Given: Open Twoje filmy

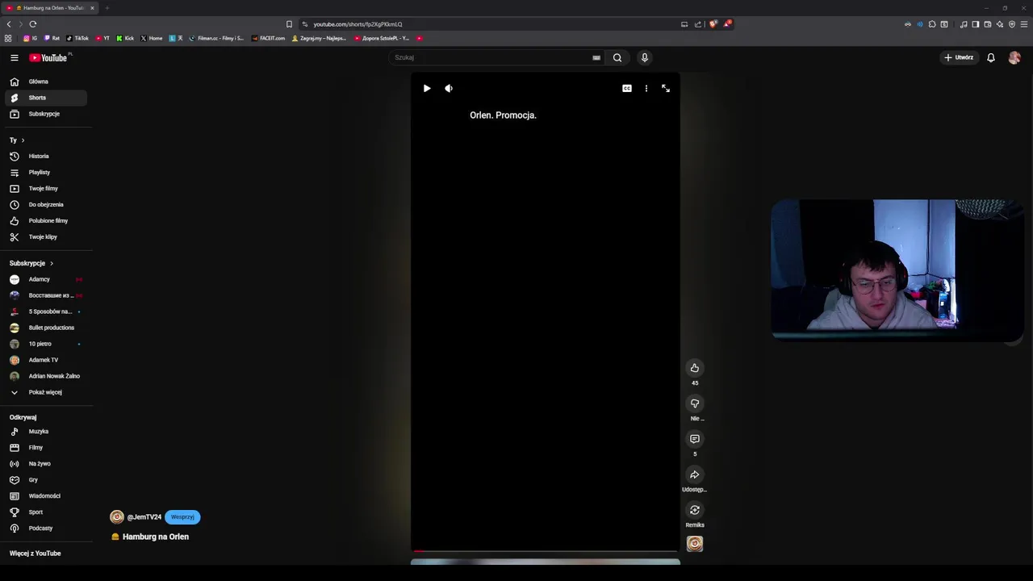Looking at the screenshot, I should [x=45, y=188].
